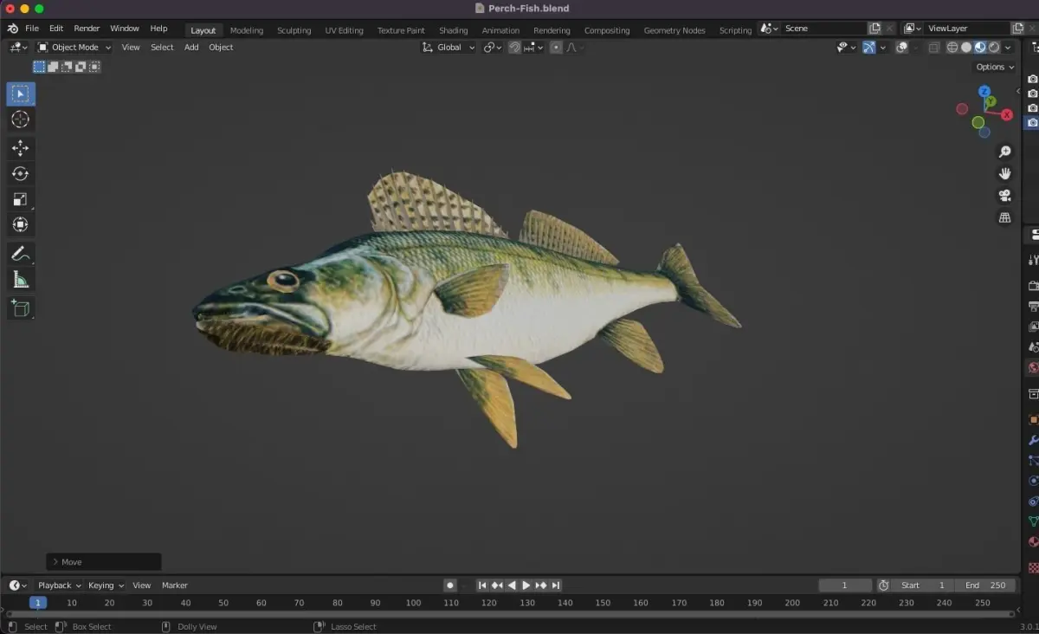Select the Cursor tool

pyautogui.click(x=21, y=120)
